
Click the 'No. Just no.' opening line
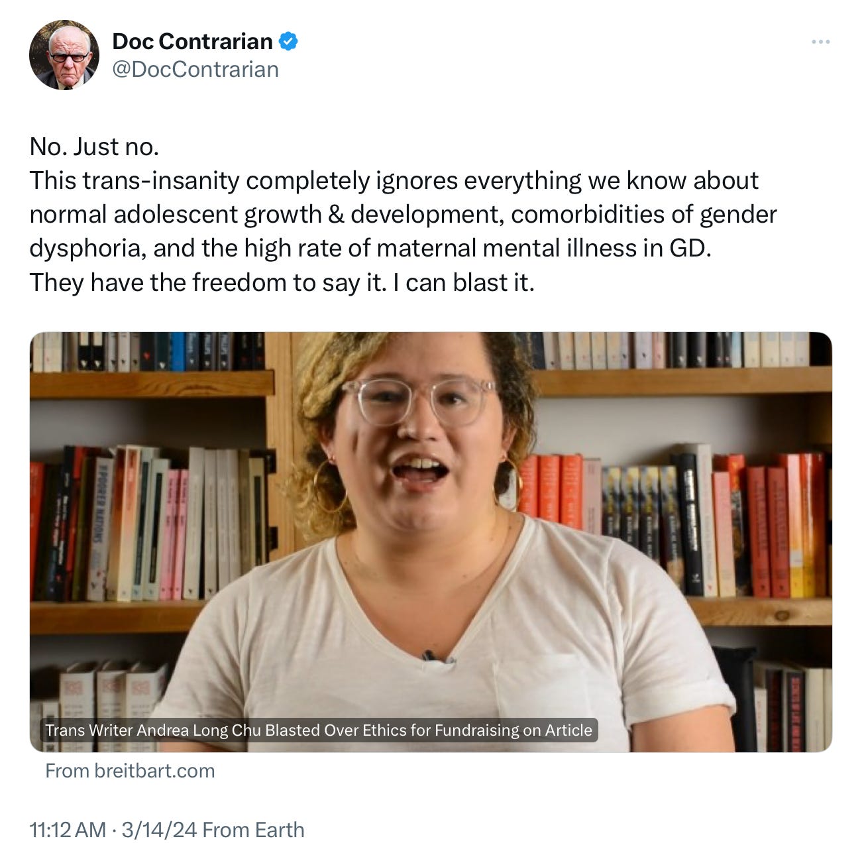pos(94,146)
